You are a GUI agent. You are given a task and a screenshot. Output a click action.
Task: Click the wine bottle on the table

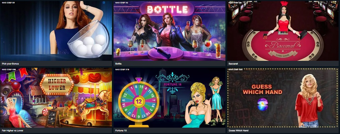pos(162,52)
